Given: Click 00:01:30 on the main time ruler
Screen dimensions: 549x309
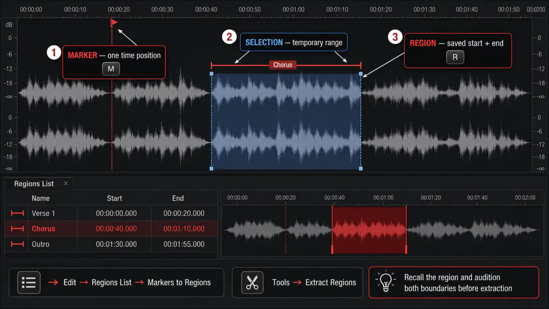Looking at the screenshot, I should coord(424,9).
